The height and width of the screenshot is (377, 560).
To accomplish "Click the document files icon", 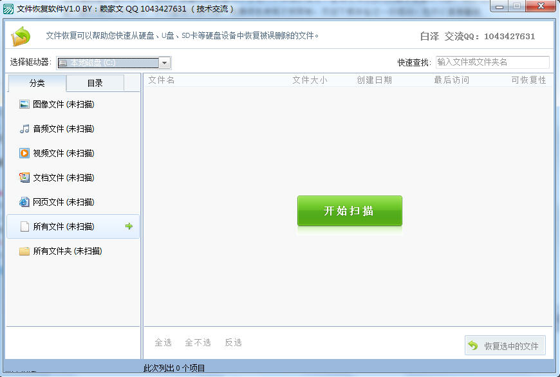I will [x=24, y=178].
